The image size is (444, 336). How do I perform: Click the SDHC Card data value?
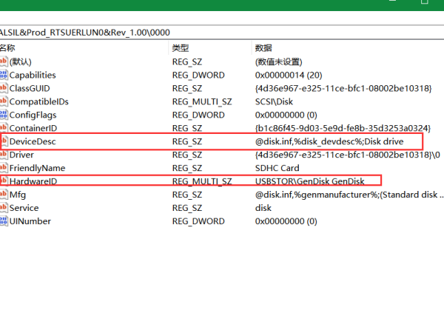(x=278, y=168)
